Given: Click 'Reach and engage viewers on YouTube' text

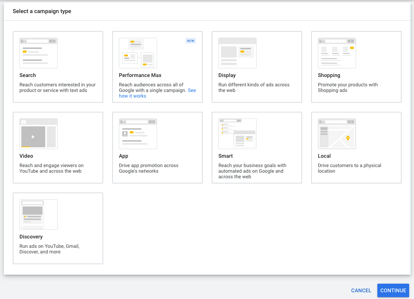Looking at the screenshot, I should (x=51, y=168).
